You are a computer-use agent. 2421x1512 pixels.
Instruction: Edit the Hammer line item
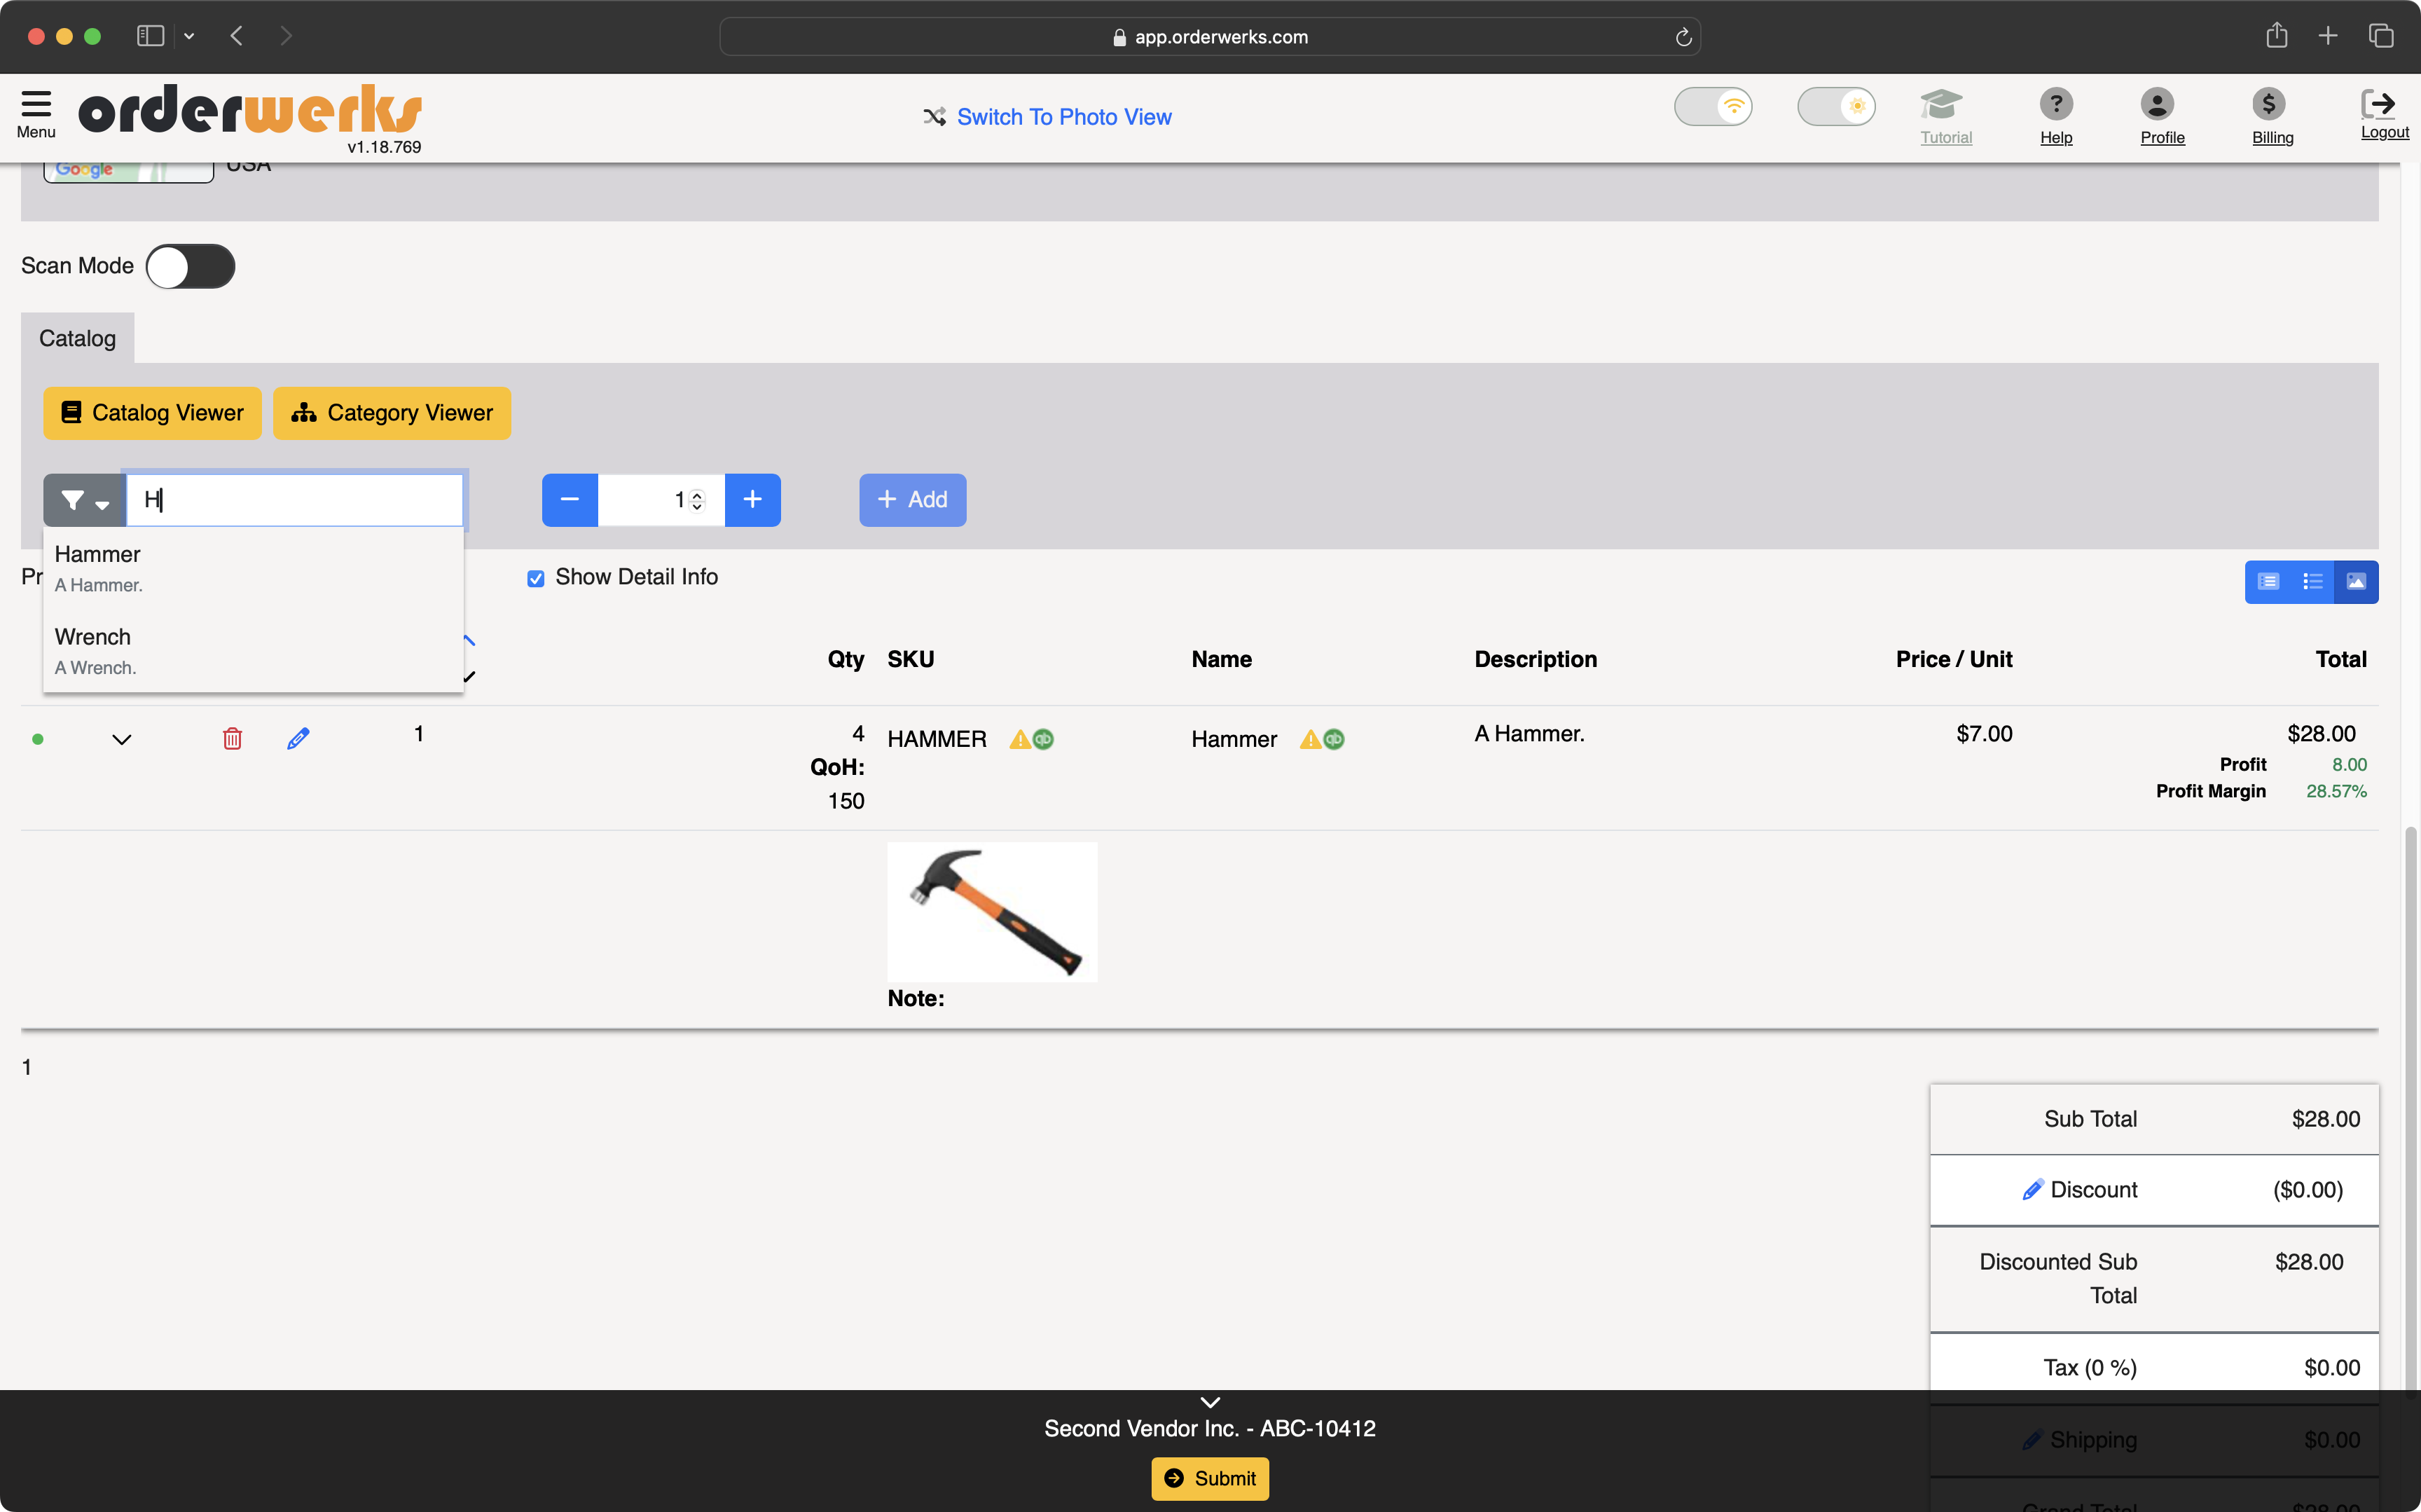298,739
